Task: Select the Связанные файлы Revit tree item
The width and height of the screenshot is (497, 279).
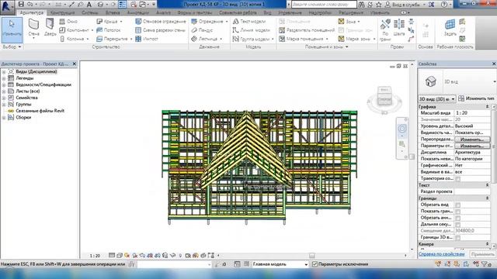Action: pyautogui.click(x=40, y=111)
